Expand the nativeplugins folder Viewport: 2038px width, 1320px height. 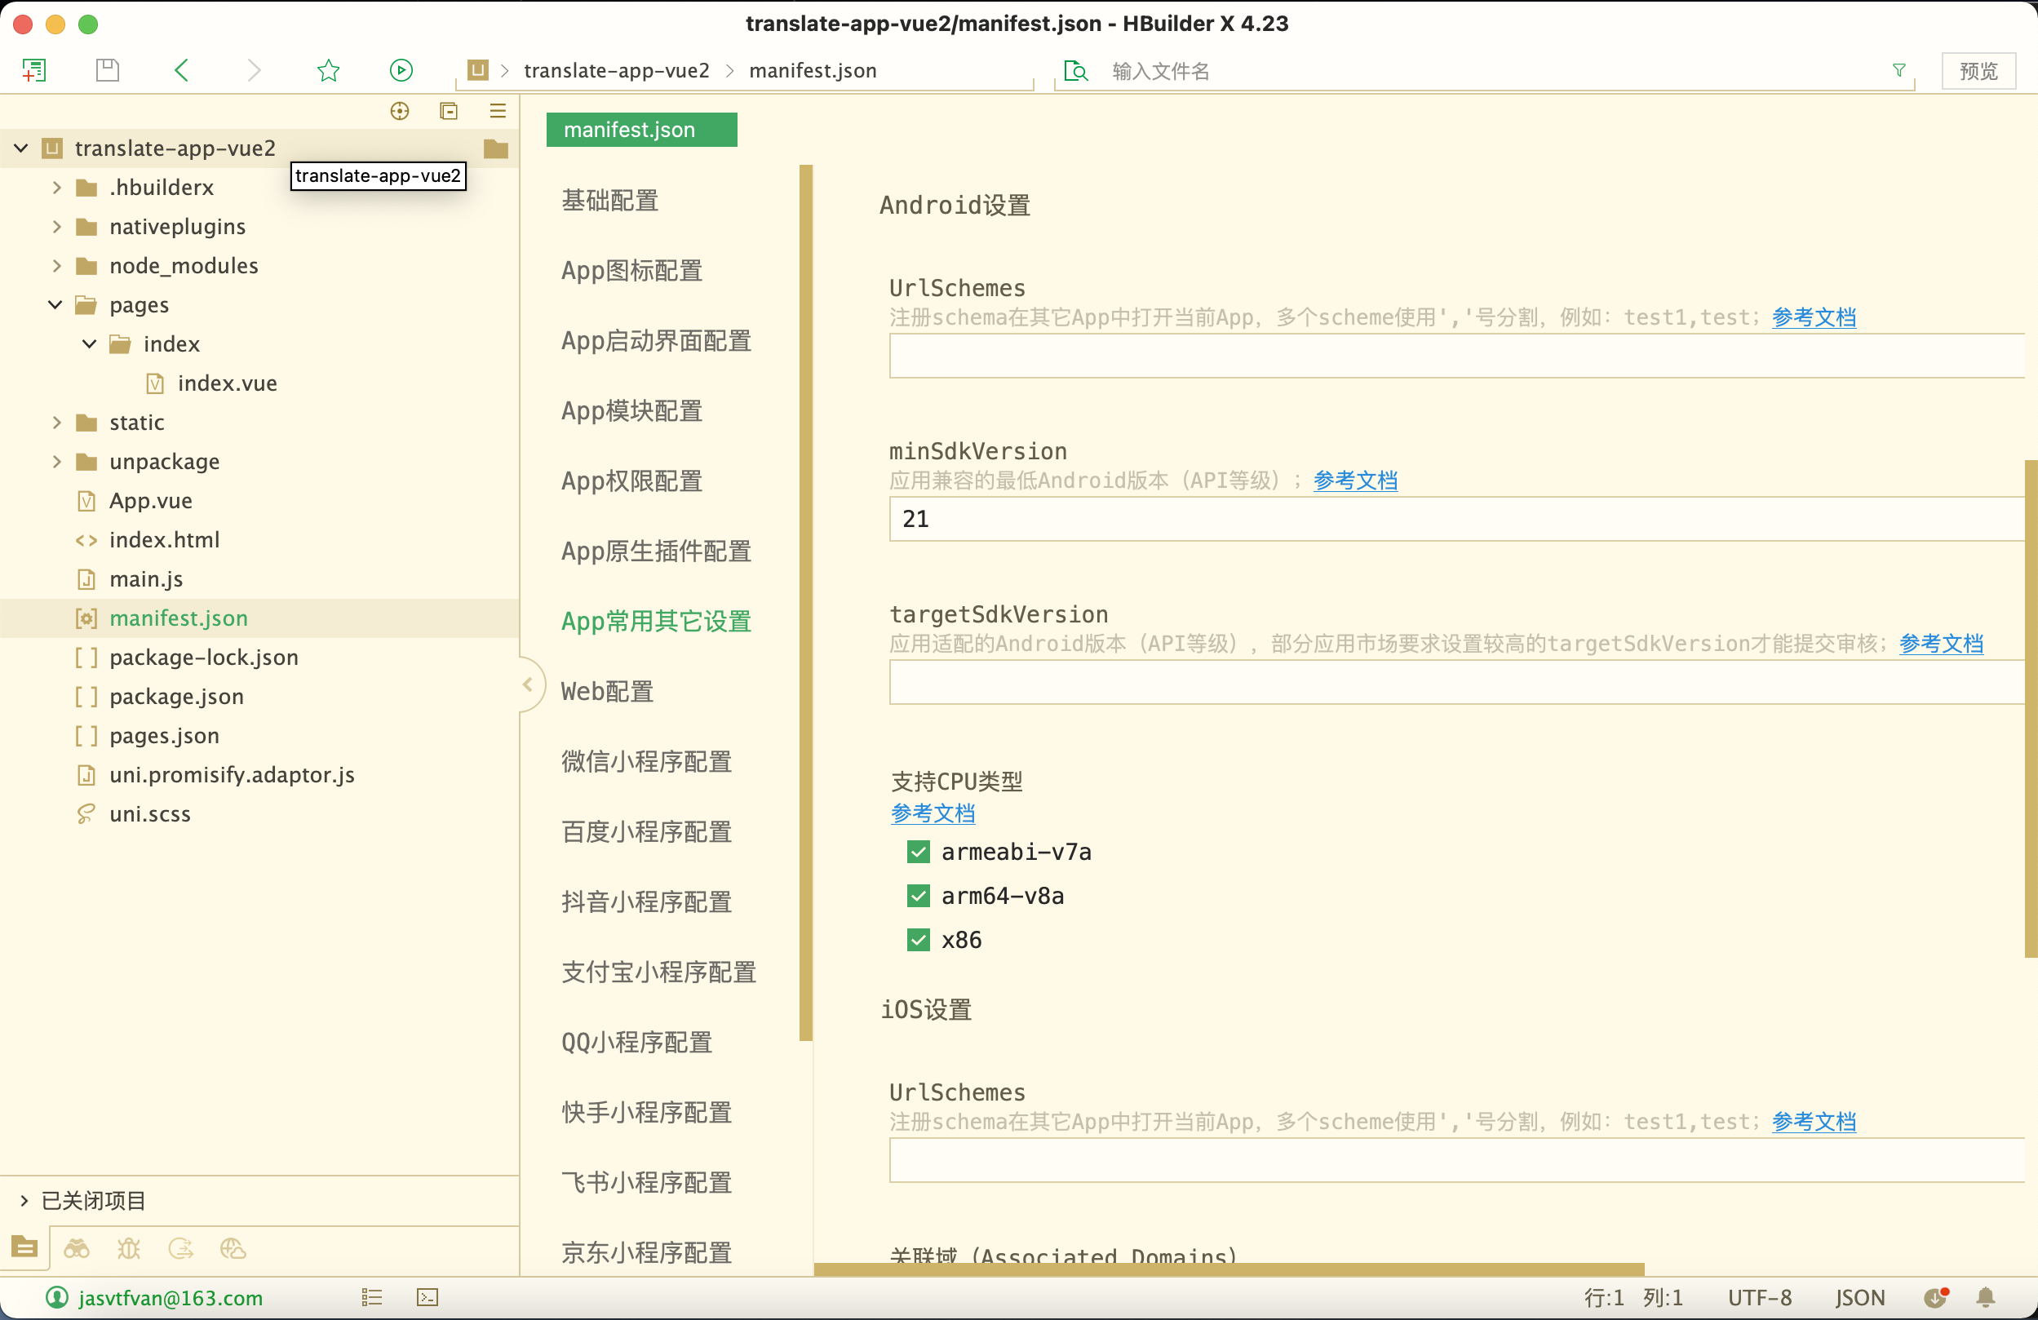56,227
